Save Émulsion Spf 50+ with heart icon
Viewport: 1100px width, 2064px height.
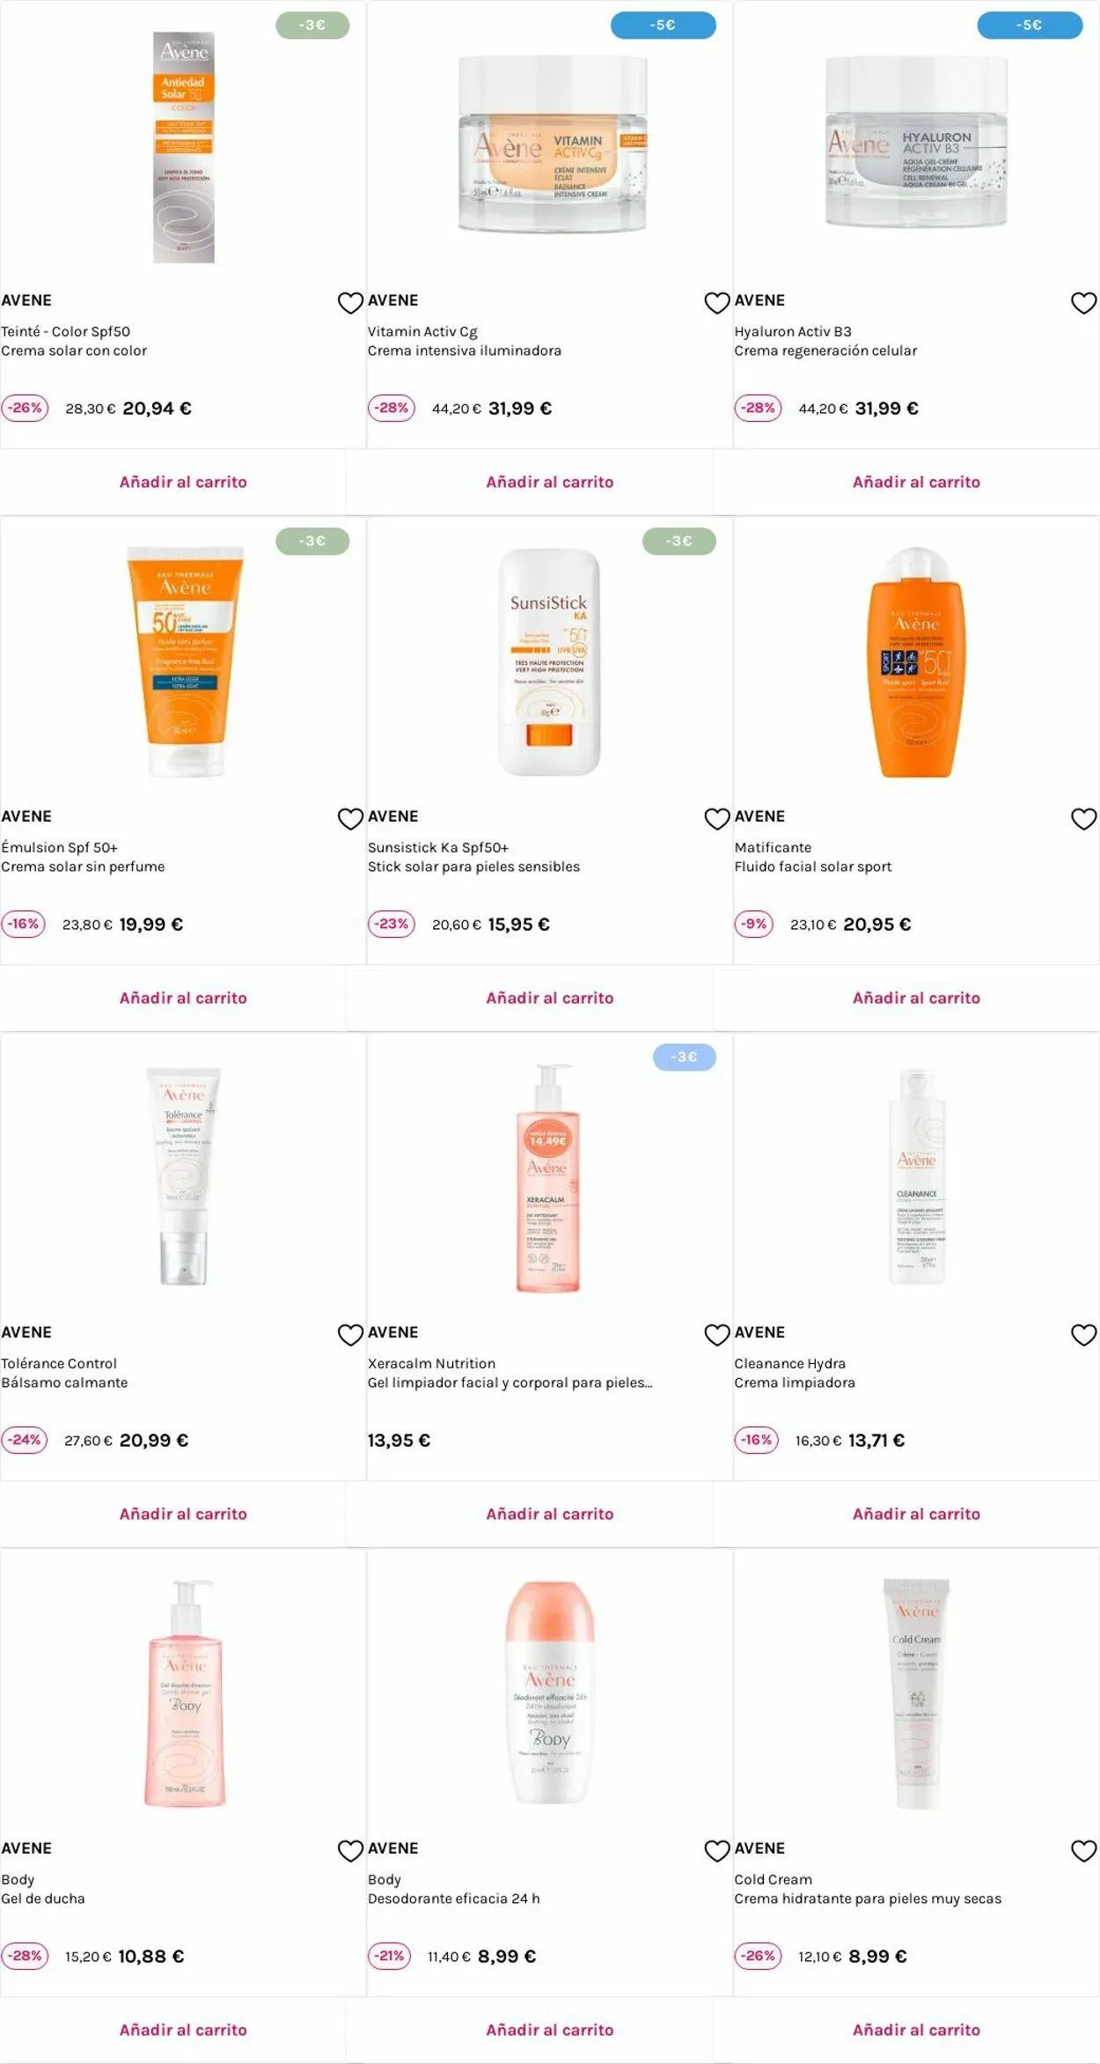(350, 819)
